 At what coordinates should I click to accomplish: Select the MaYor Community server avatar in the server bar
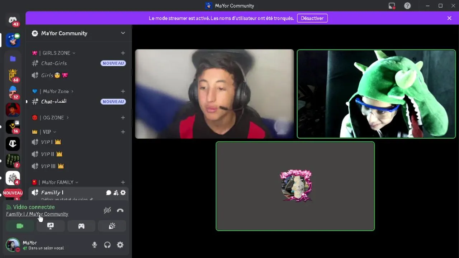13,40
